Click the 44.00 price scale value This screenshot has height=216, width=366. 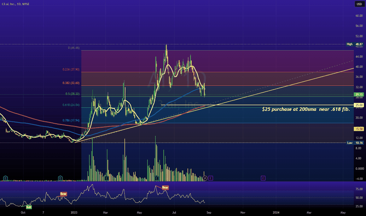click(359, 57)
